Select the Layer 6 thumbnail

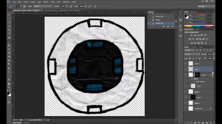point(191,63)
